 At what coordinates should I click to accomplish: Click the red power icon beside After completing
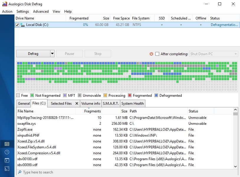(x=151, y=54)
